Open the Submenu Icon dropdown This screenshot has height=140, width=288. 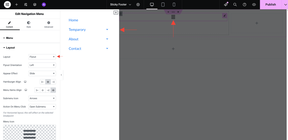click(x=42, y=98)
